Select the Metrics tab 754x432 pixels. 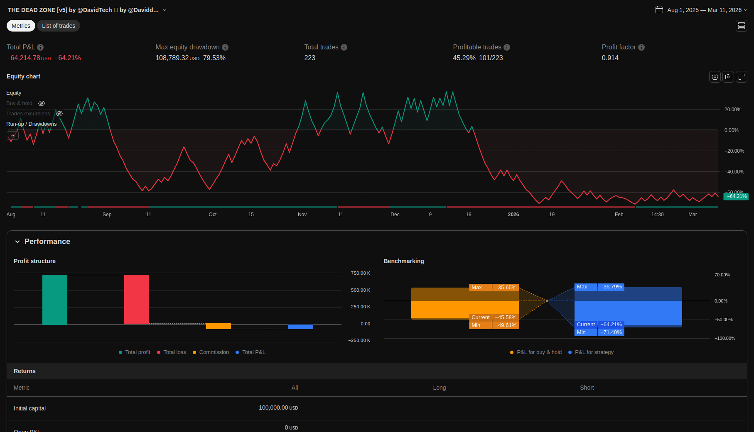coord(21,26)
